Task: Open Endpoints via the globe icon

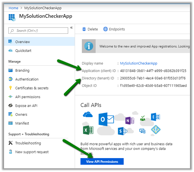Action: pyautogui.click(x=106, y=29)
